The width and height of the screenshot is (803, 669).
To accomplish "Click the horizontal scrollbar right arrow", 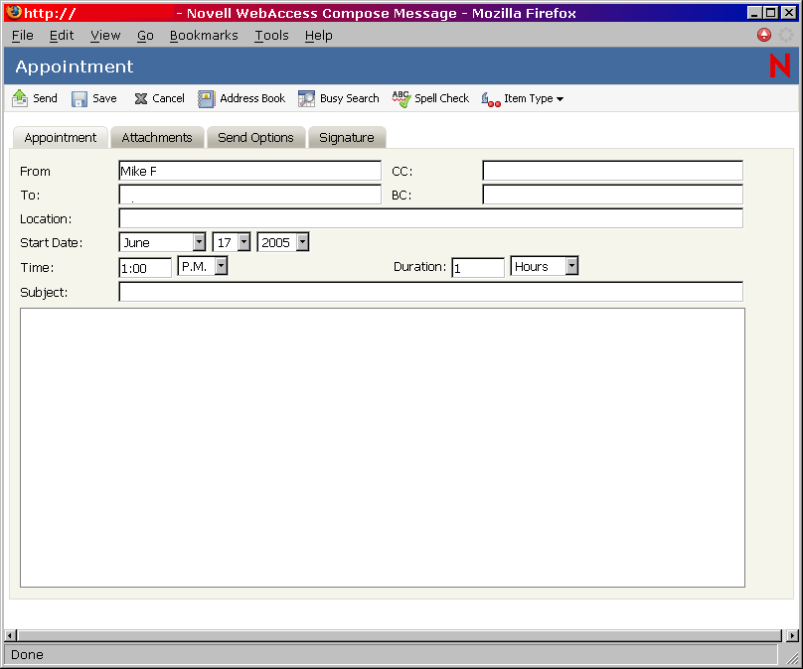I will pos(792,636).
